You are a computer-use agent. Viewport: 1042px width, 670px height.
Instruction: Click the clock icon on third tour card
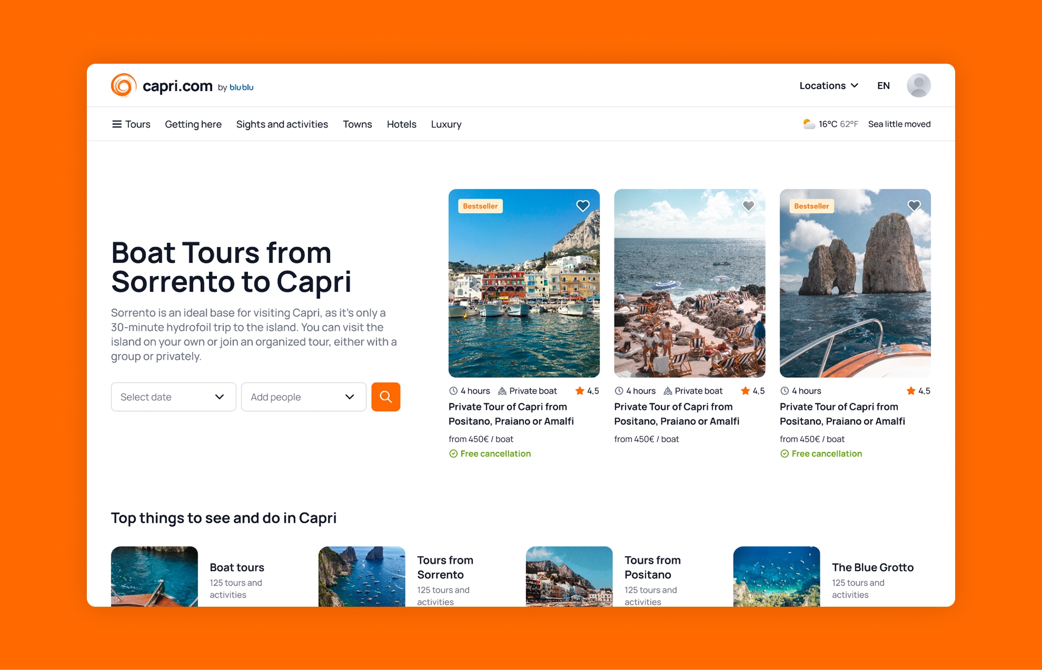pyautogui.click(x=784, y=391)
